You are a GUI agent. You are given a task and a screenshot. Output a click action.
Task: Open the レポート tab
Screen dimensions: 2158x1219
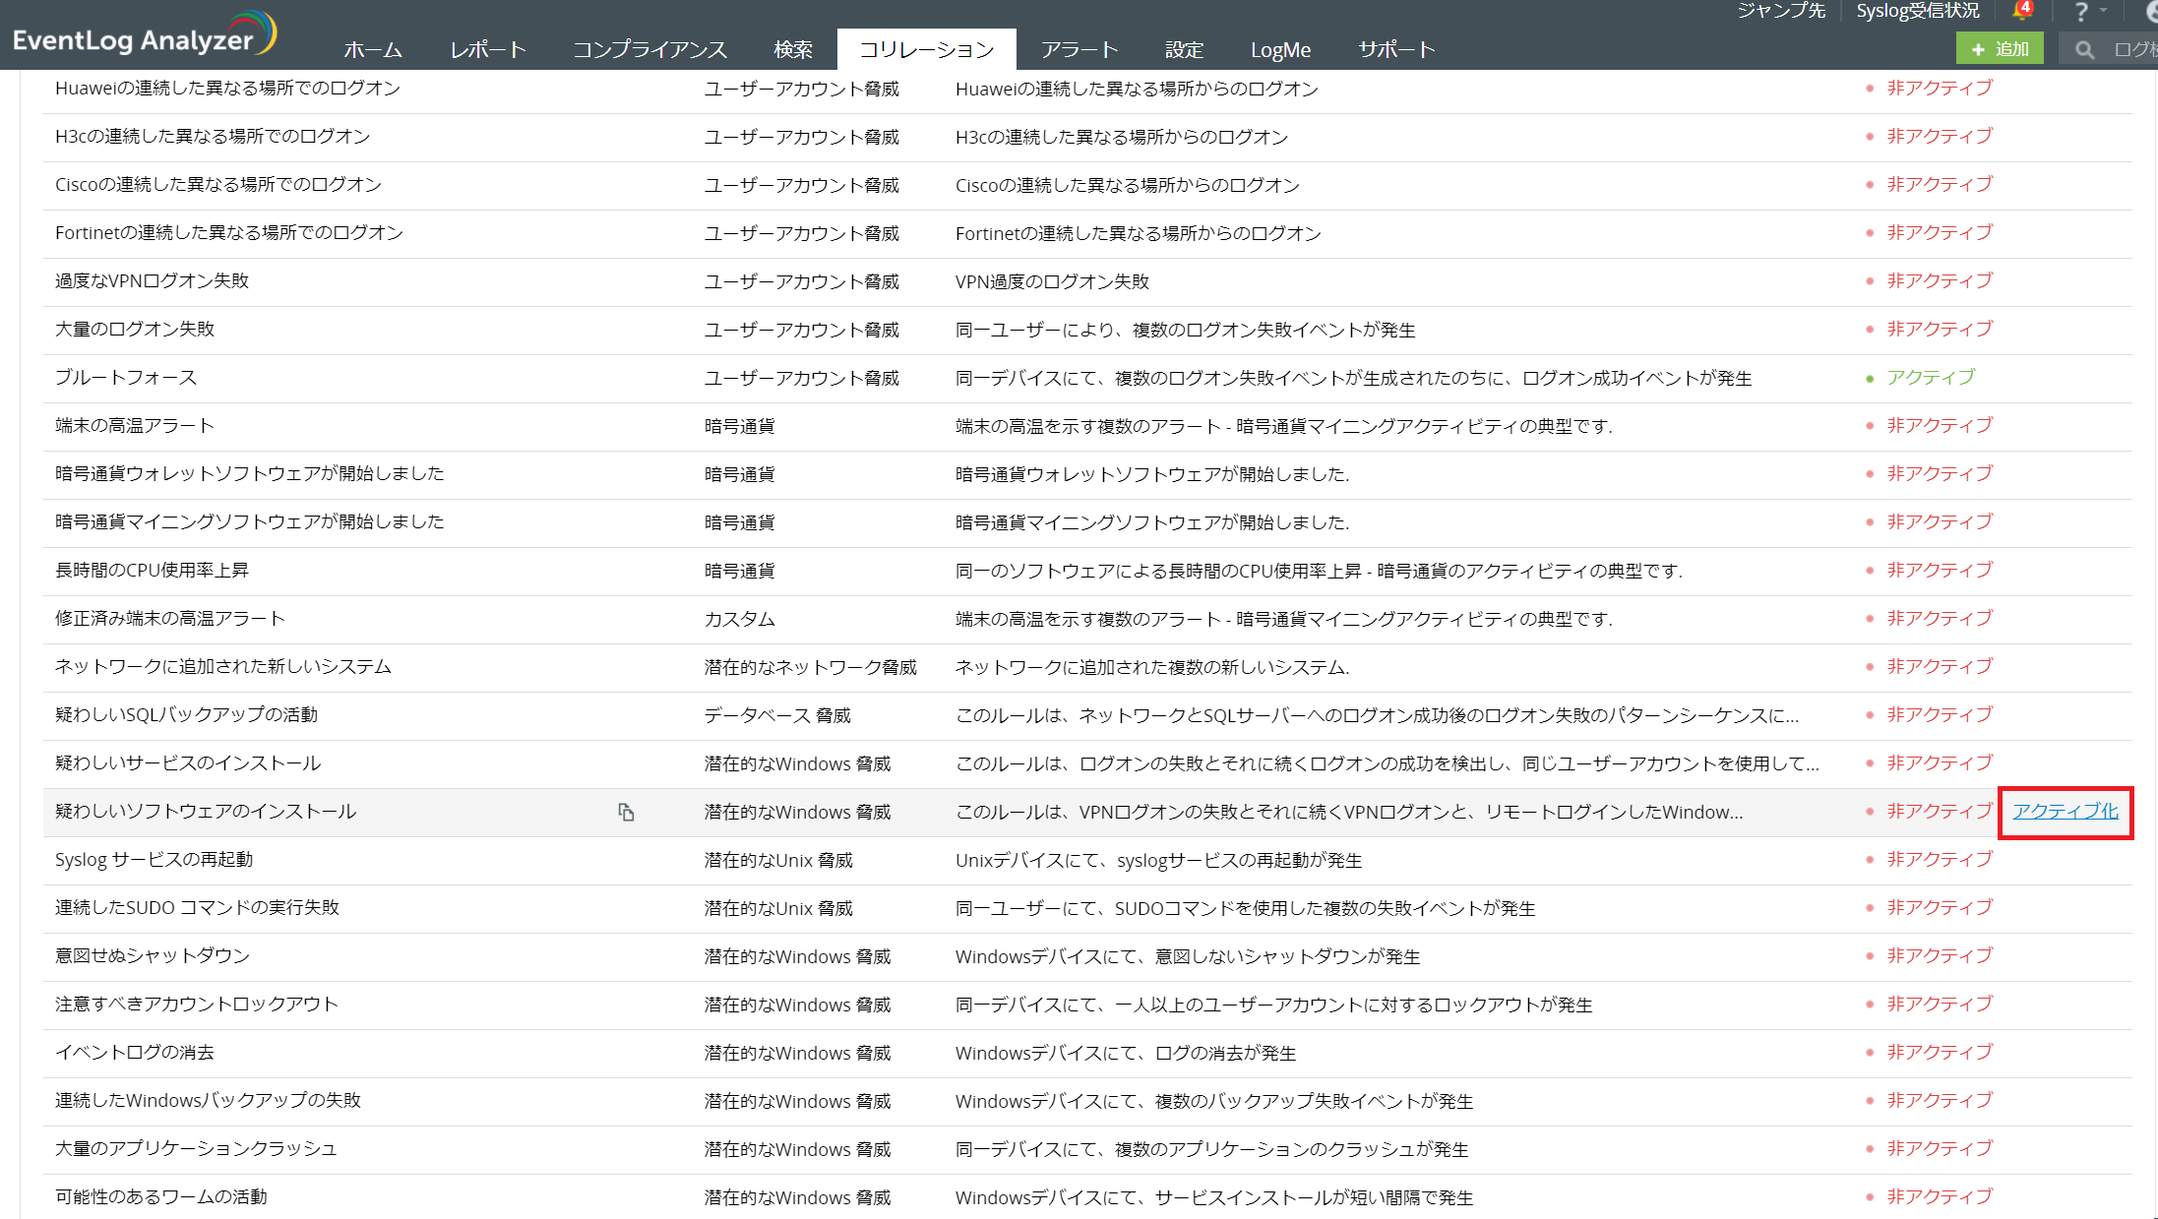pos(488,49)
